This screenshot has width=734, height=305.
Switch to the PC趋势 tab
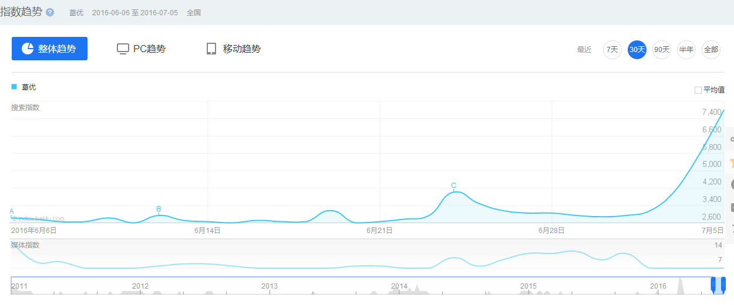click(142, 49)
